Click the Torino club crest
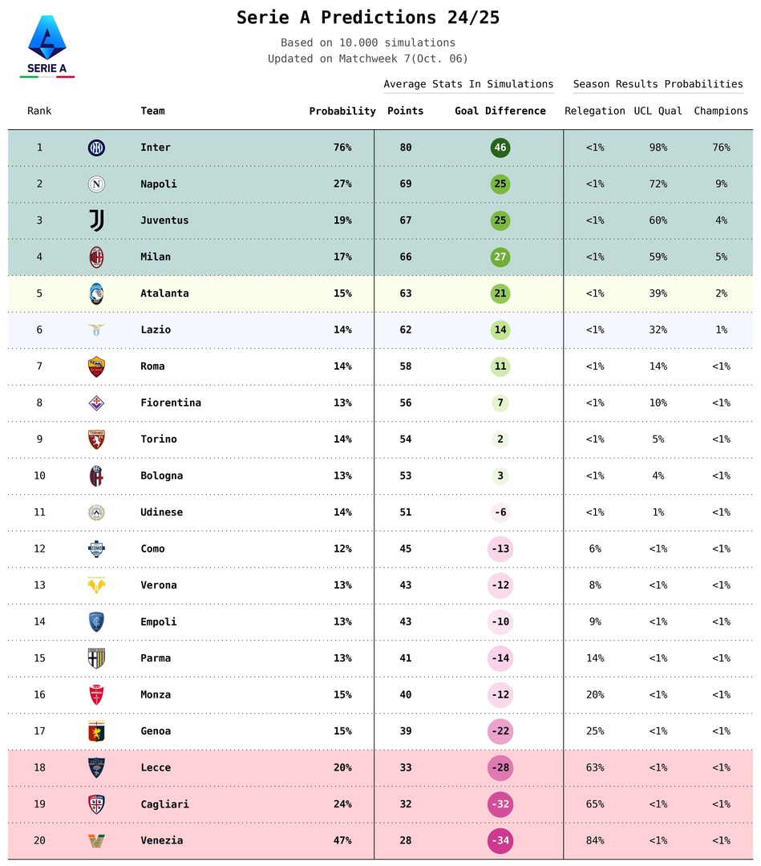Screen dimensions: 761x866 [x=96, y=439]
